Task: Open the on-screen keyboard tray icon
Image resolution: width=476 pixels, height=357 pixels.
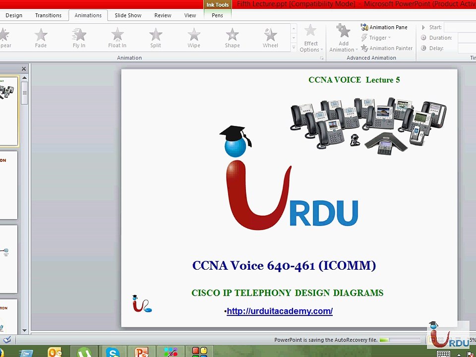Action: tap(443, 354)
